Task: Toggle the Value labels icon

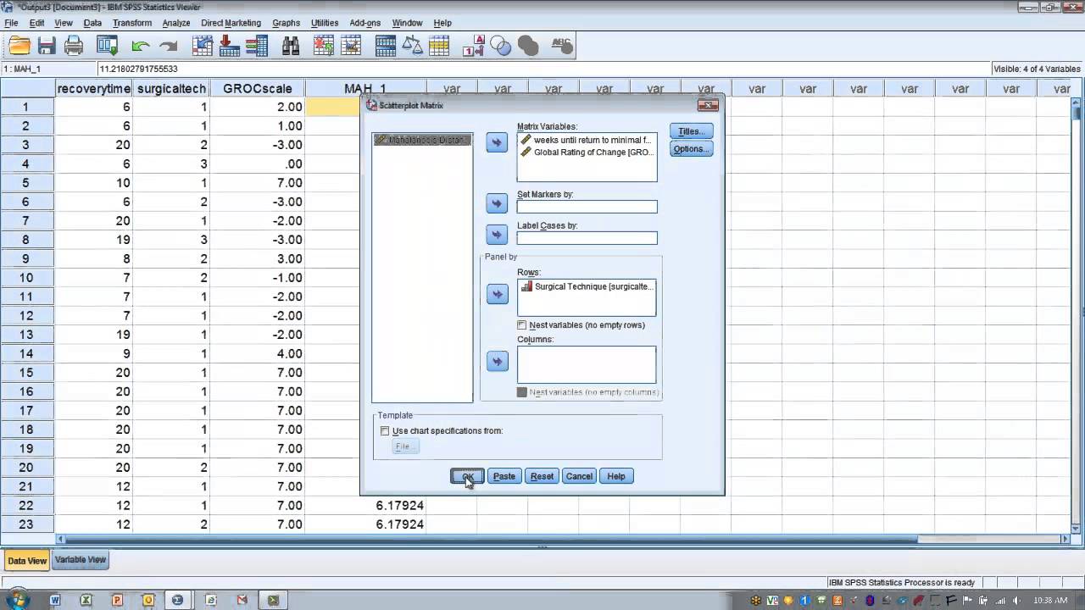Action: (x=474, y=46)
